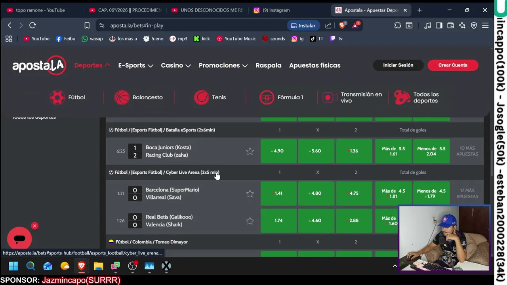
Task: Open the Fórmula 1 category
Action: 281,97
